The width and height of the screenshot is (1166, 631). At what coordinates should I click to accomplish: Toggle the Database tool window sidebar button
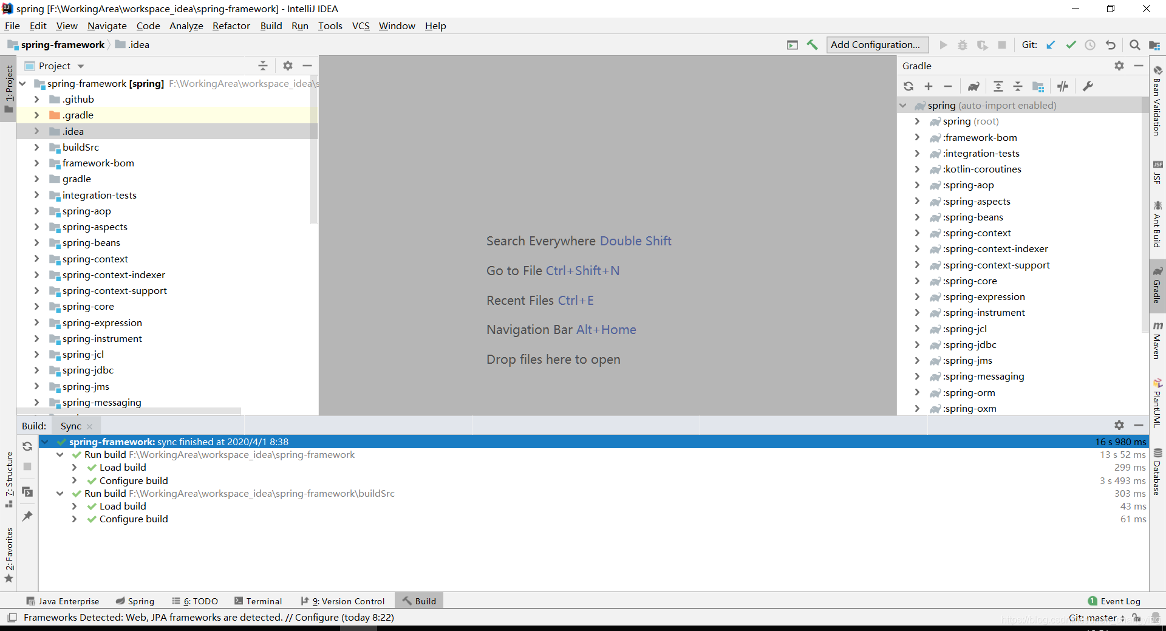click(x=1157, y=471)
